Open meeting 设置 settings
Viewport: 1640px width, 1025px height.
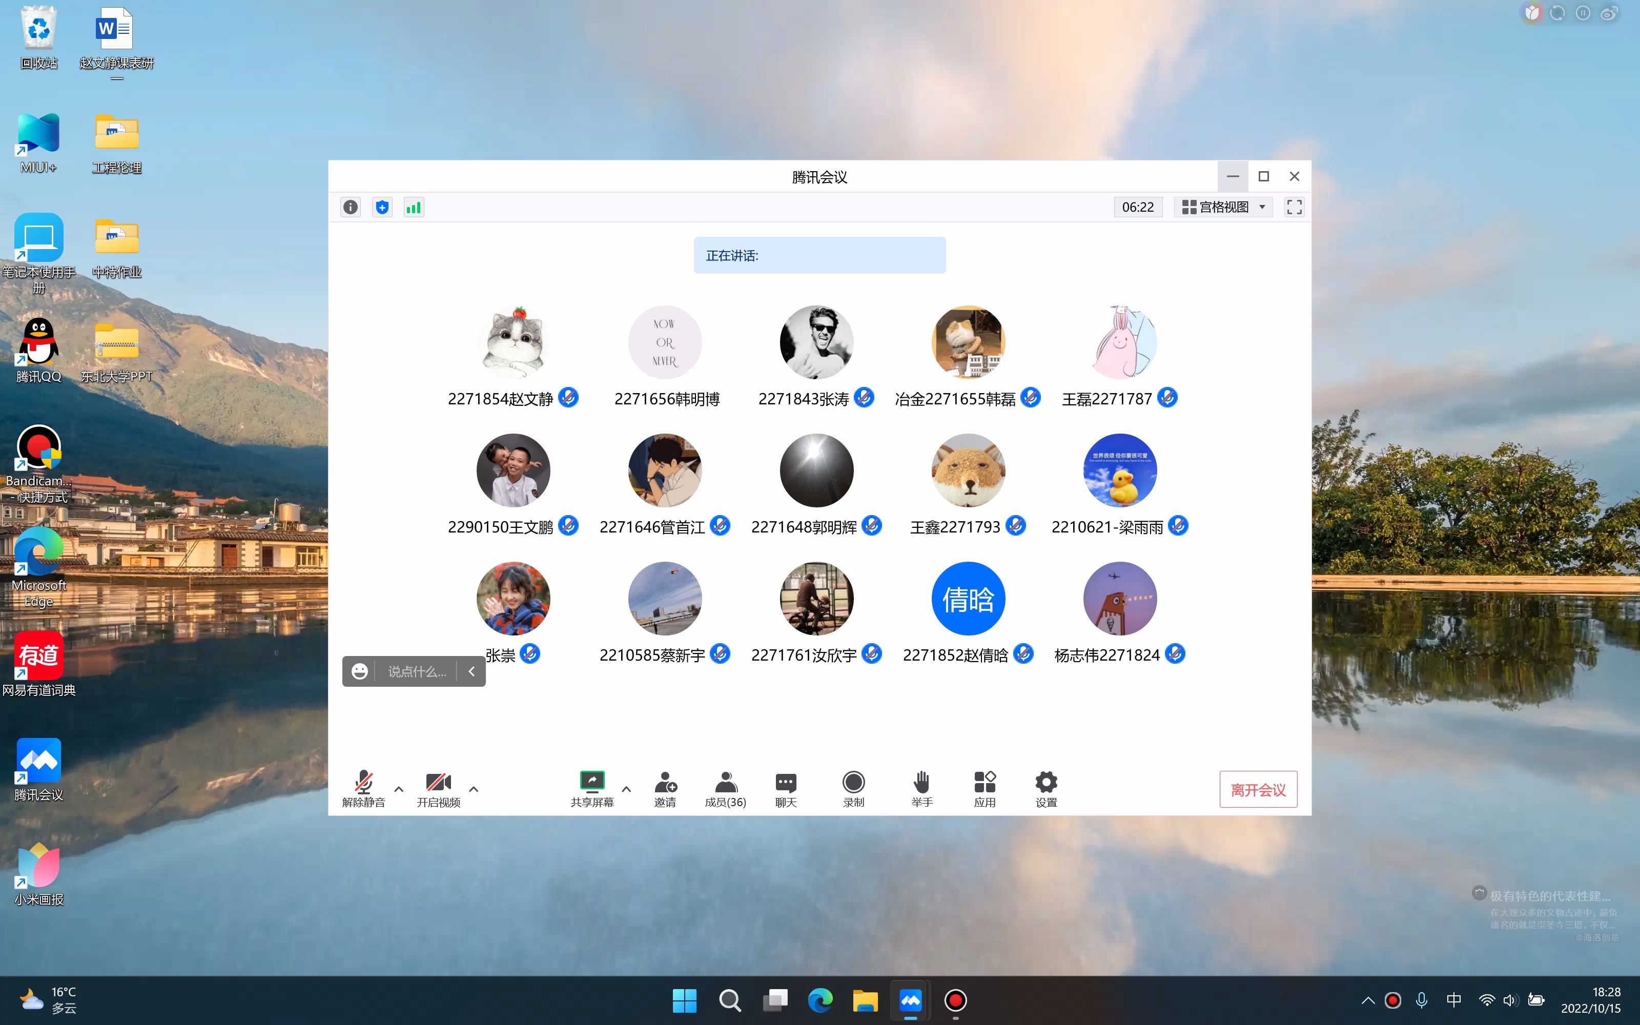[x=1047, y=789]
